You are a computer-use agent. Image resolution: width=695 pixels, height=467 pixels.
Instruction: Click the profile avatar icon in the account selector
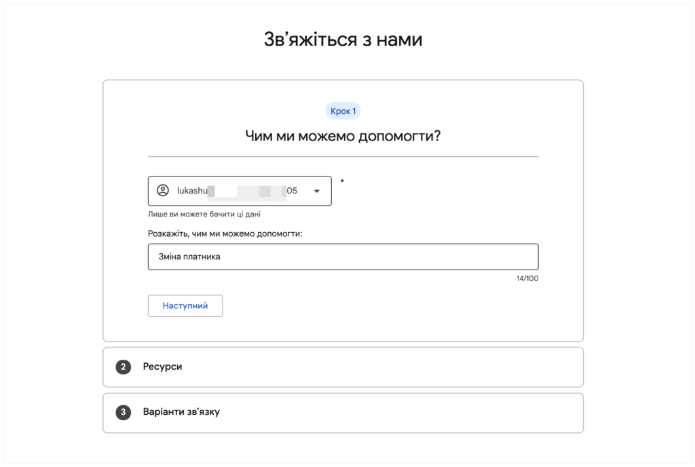coord(163,191)
